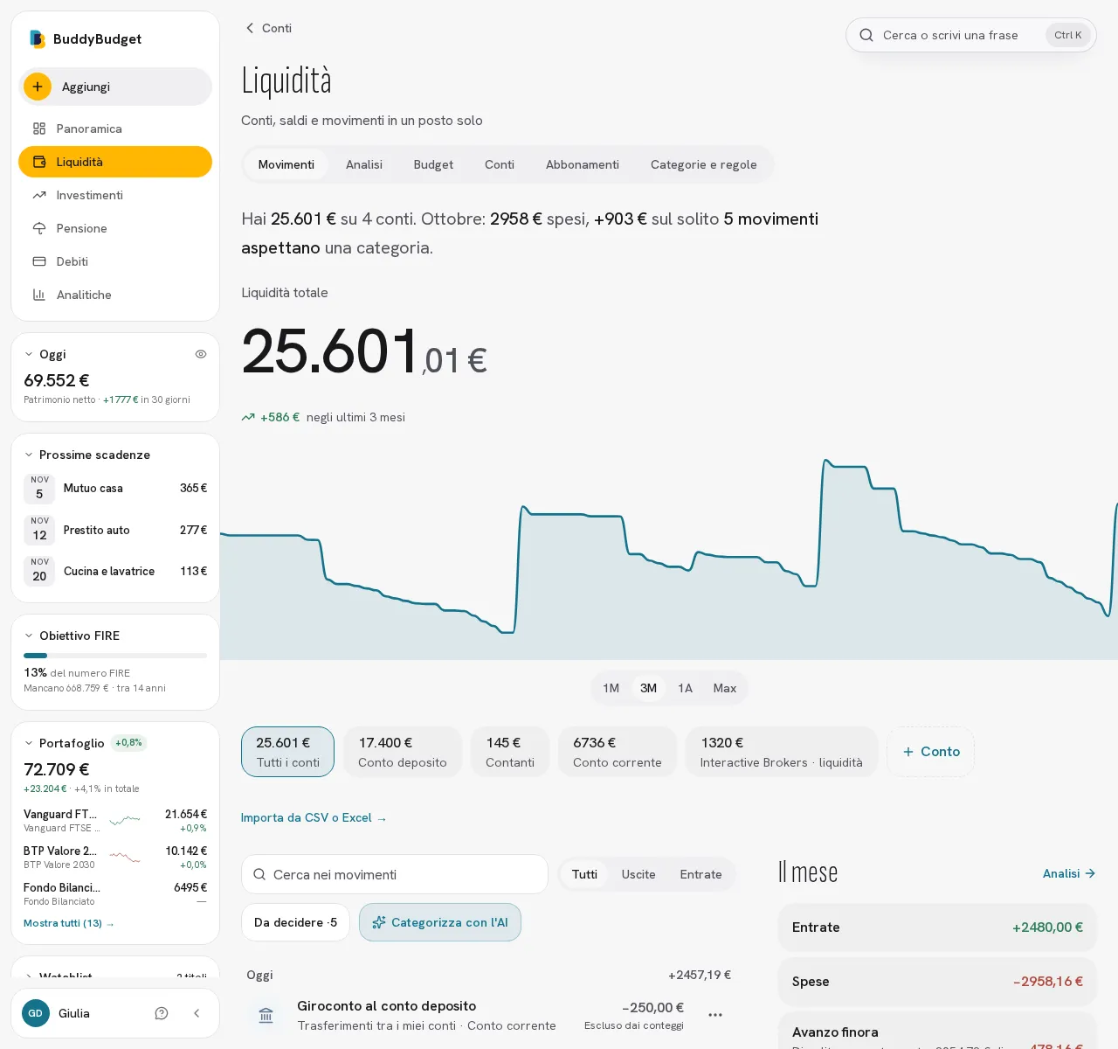Open Analisi link beside Il mese
Image resolution: width=1118 pixels, height=1049 pixels.
pos(1069,873)
